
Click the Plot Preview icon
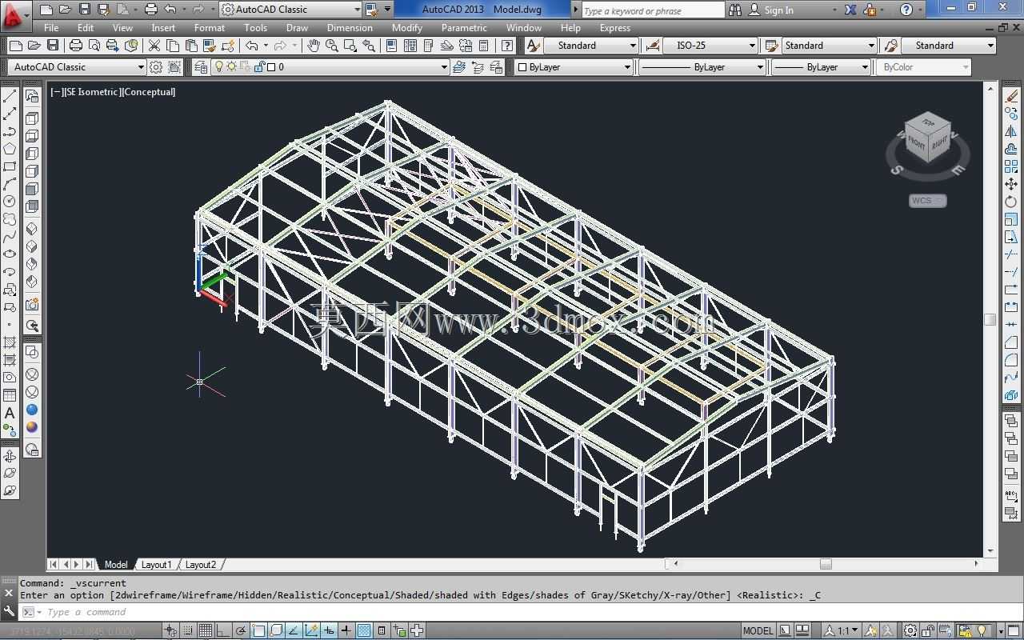click(x=94, y=46)
